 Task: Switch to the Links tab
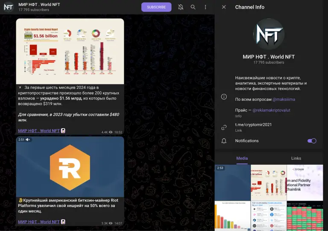[x=296, y=158]
